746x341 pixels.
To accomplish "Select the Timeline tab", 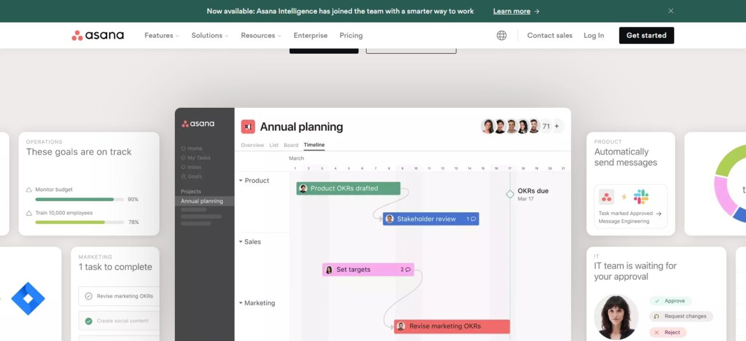I will [314, 145].
